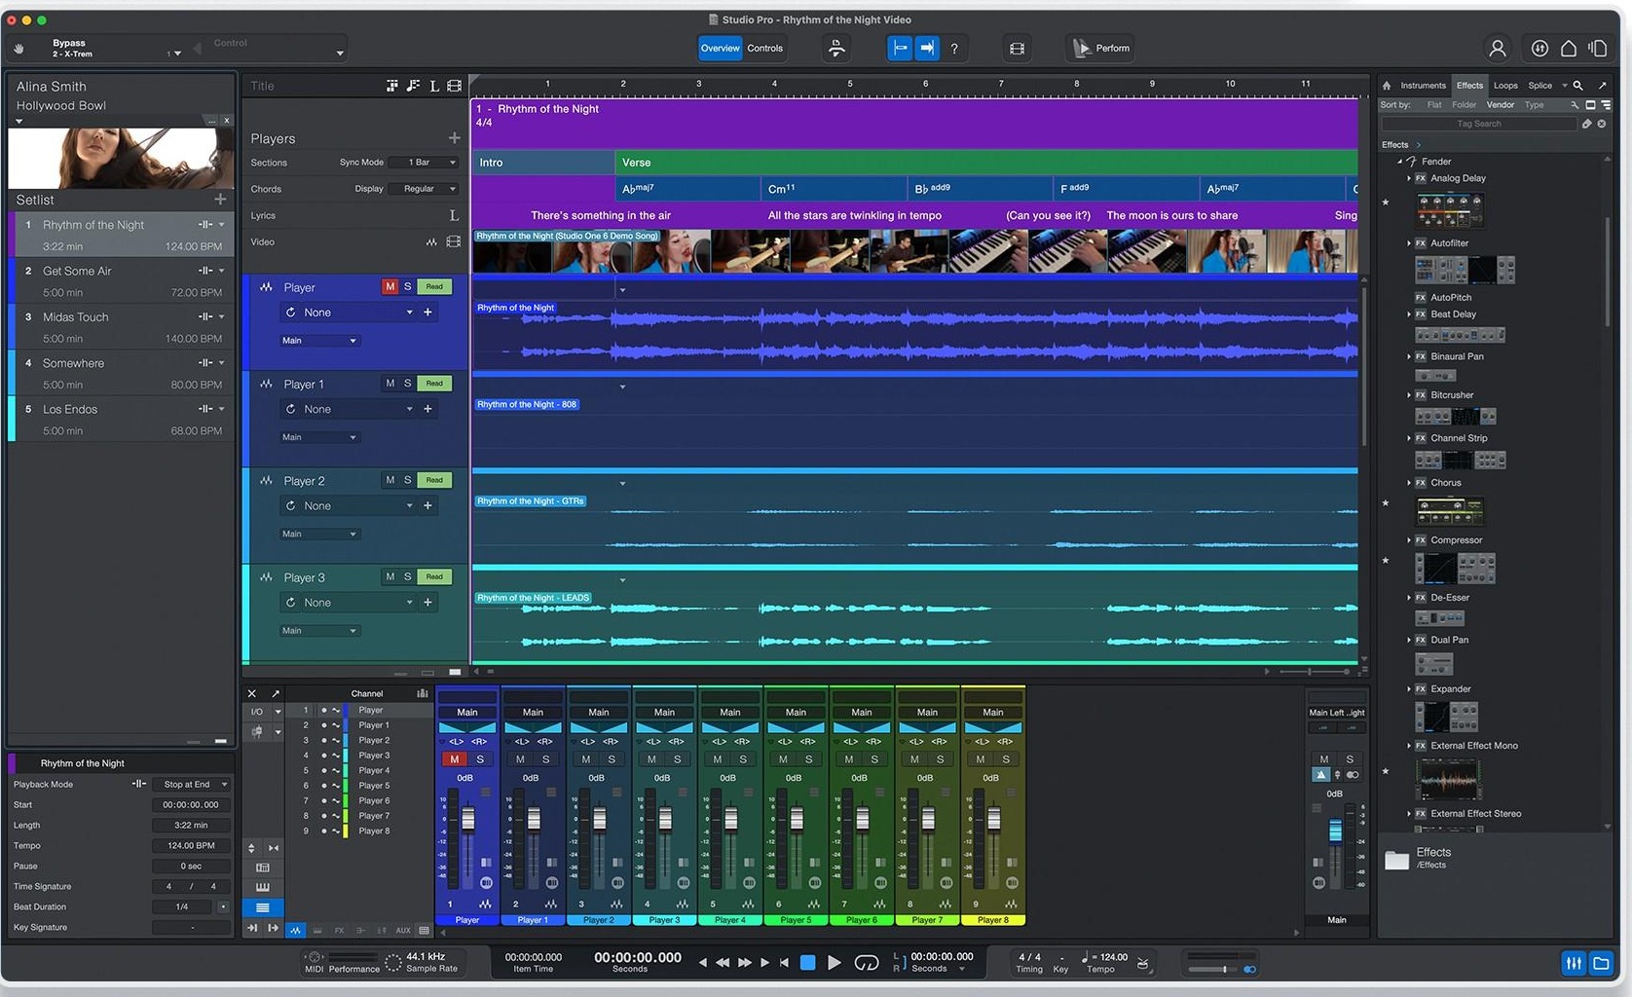Viewport: 1632px width, 997px height.
Task: Select the audio waveform icon in the mixer bar
Action: [x=296, y=930]
